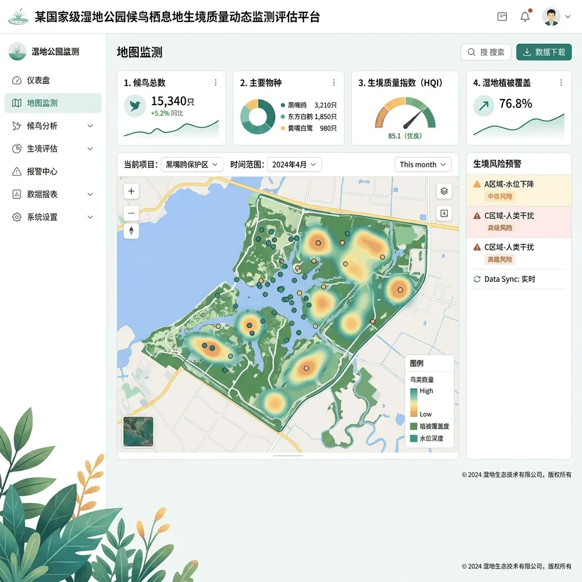Click the wetland logo in header

pos(18,16)
